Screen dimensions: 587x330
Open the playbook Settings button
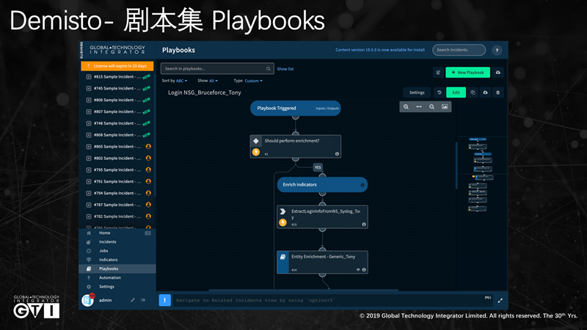[417, 92]
